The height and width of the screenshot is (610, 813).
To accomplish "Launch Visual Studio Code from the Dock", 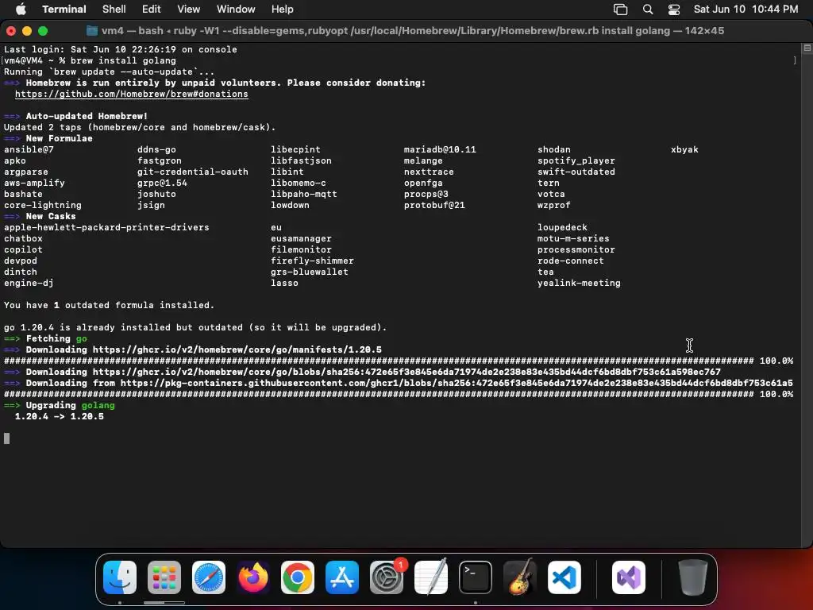I will coord(564,577).
